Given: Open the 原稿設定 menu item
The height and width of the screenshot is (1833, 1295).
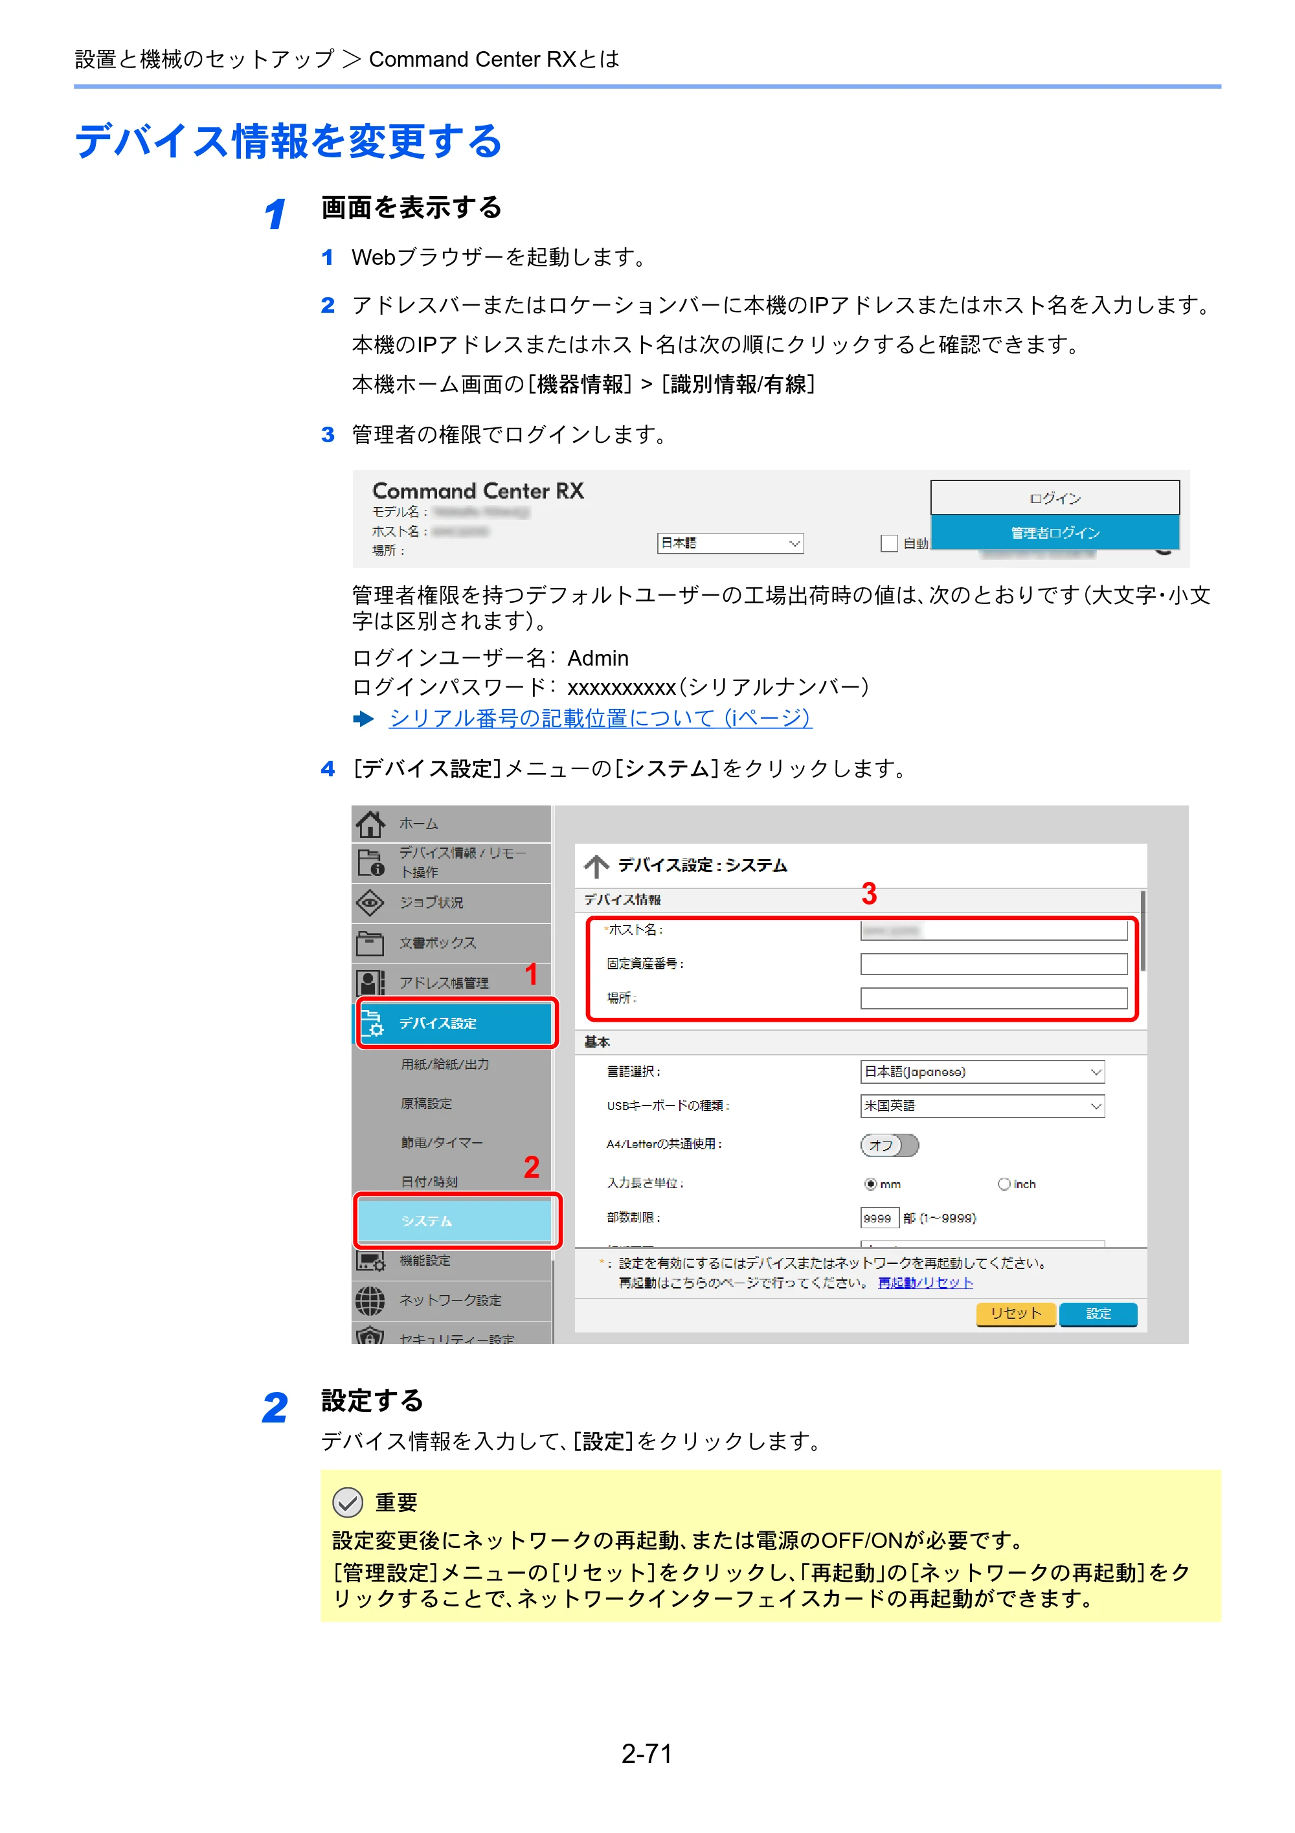Looking at the screenshot, I should click(x=426, y=1103).
